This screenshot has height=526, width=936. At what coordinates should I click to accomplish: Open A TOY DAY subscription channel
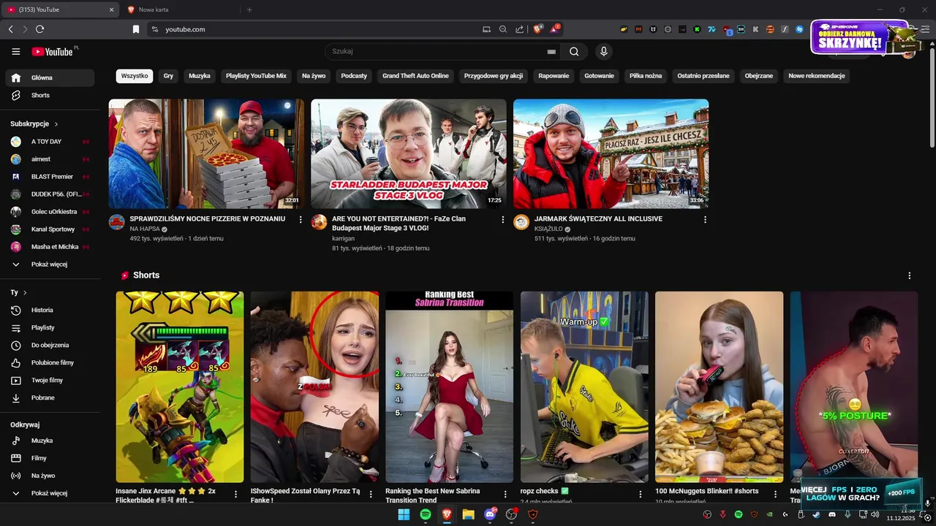coord(50,141)
